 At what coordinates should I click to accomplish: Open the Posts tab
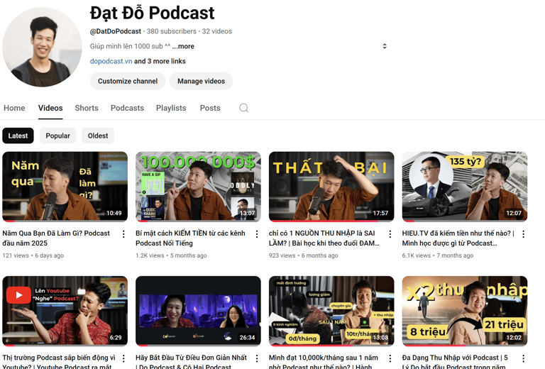click(x=210, y=108)
